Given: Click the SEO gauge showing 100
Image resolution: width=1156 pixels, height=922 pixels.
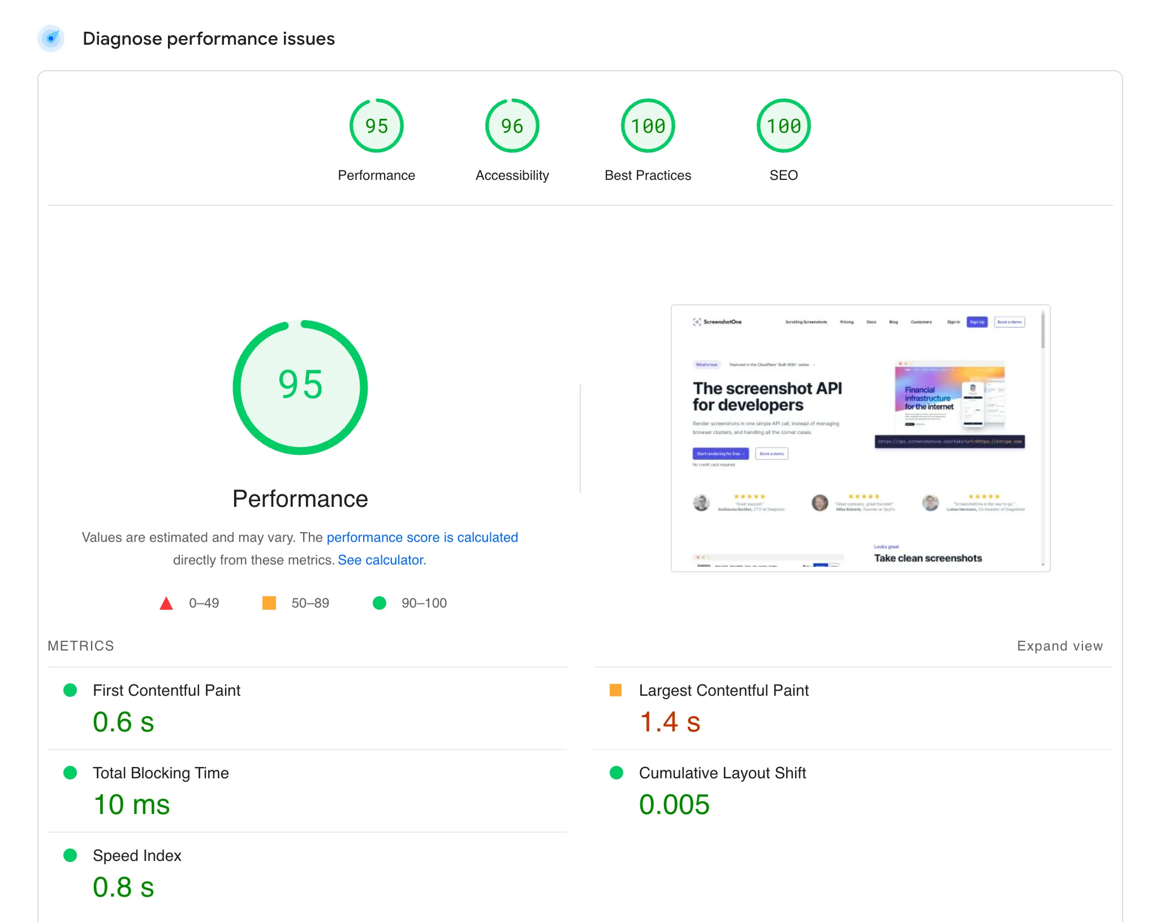Looking at the screenshot, I should pos(783,126).
